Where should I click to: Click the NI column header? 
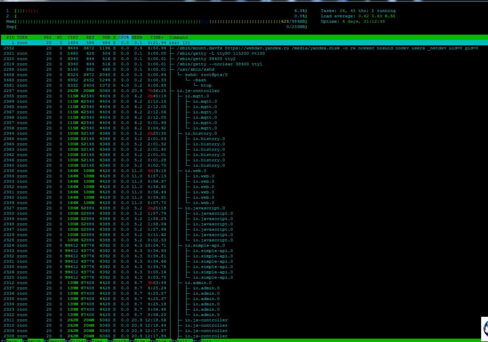pos(59,37)
